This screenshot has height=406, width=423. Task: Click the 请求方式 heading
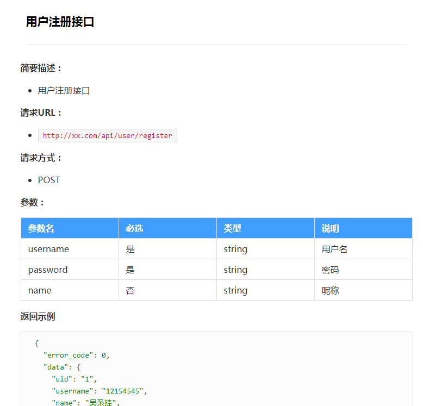coord(41,158)
